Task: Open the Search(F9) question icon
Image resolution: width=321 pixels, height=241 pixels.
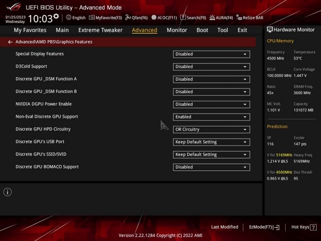Action: click(x=183, y=17)
